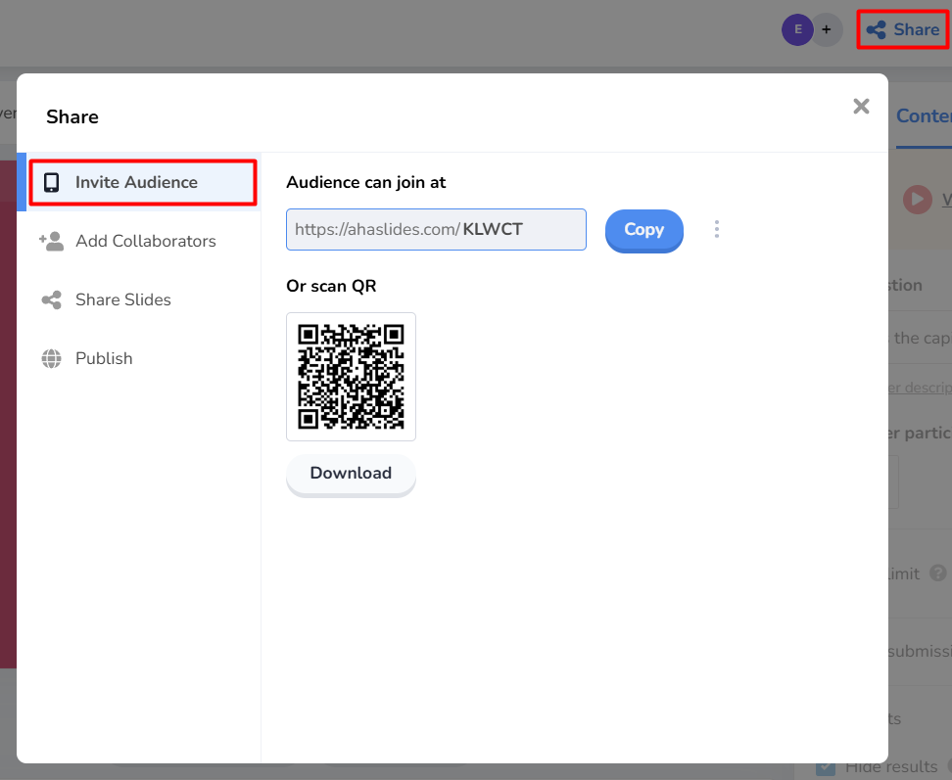Screen dimensions: 952x780
Task: Click the 'Or scan QR' label
Action: point(331,286)
